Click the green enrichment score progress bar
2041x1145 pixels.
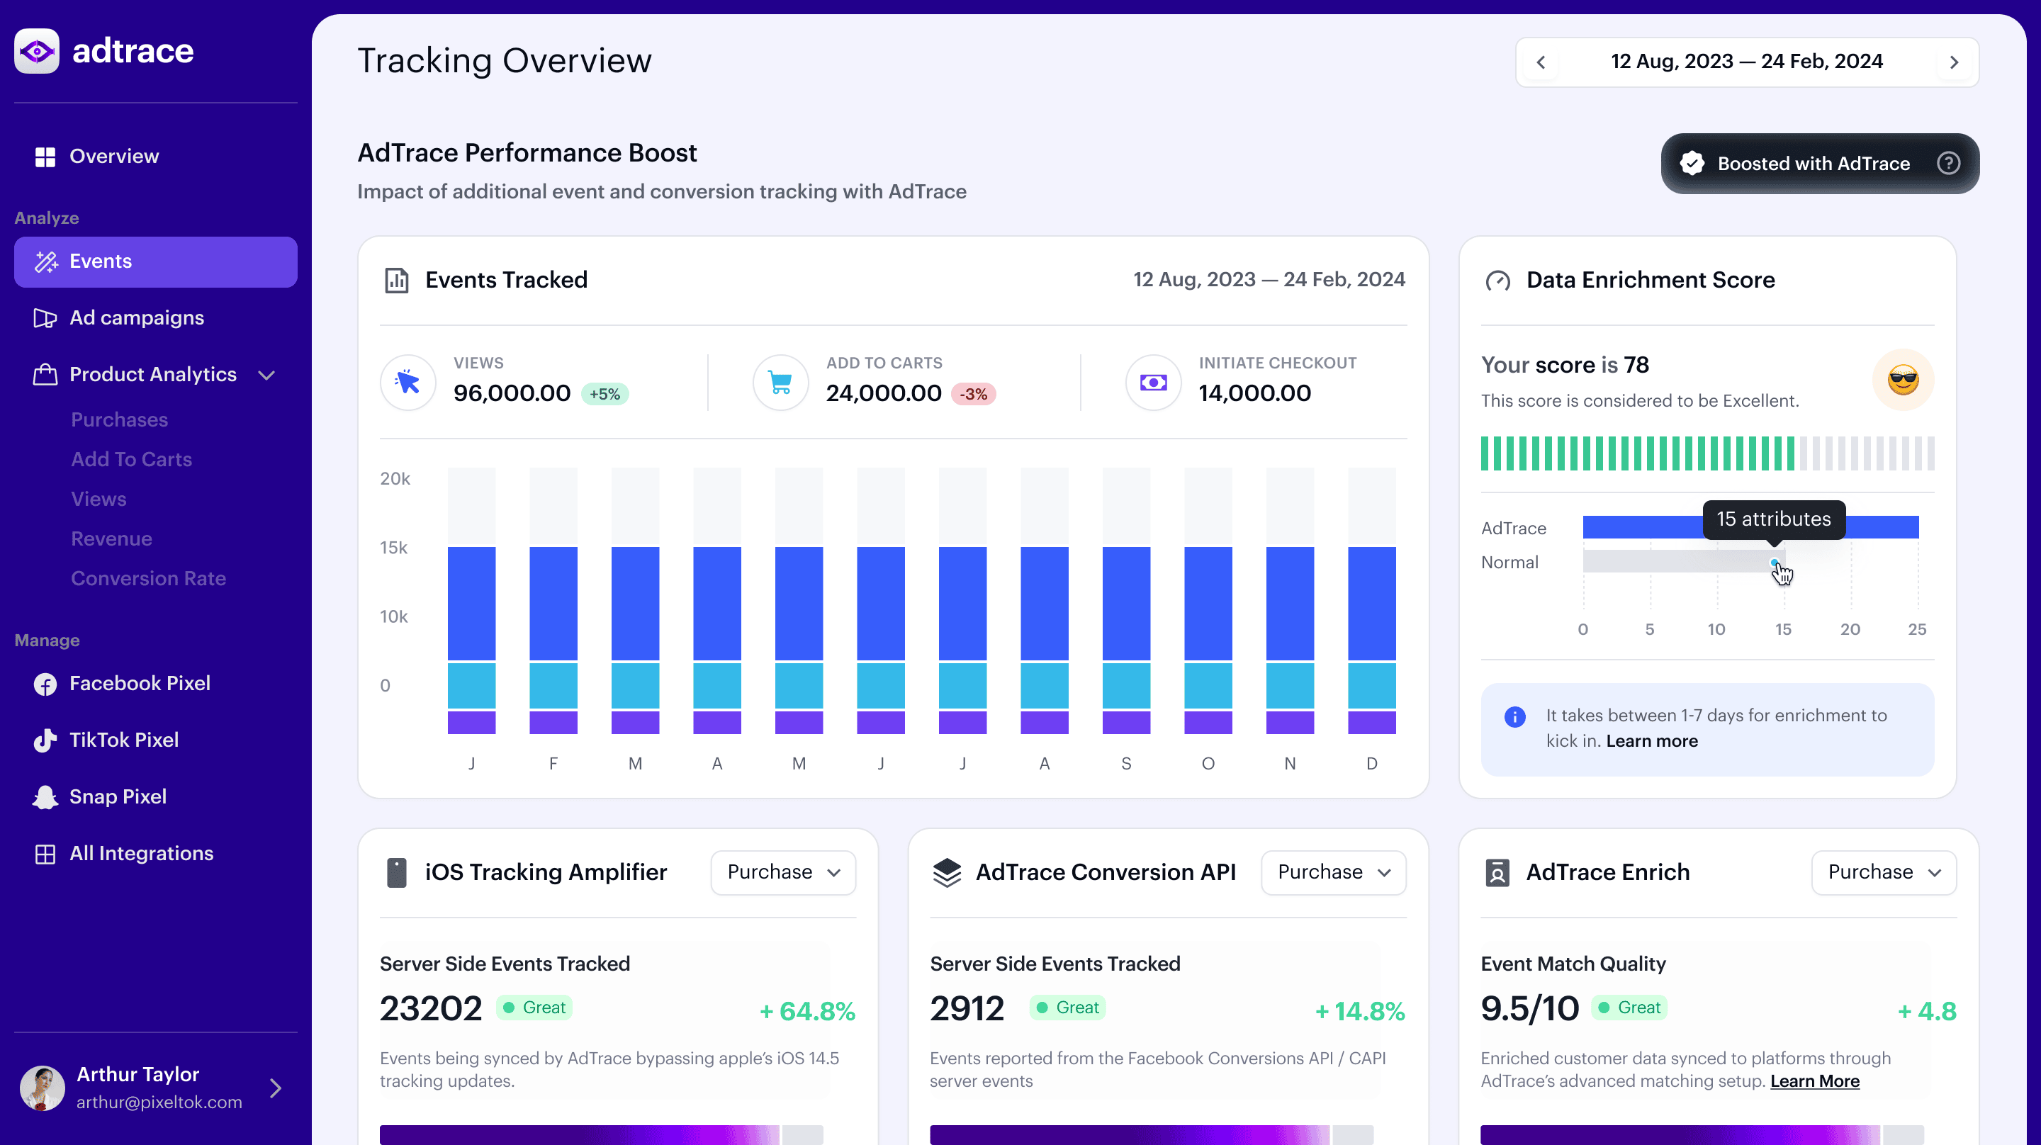pos(1707,453)
